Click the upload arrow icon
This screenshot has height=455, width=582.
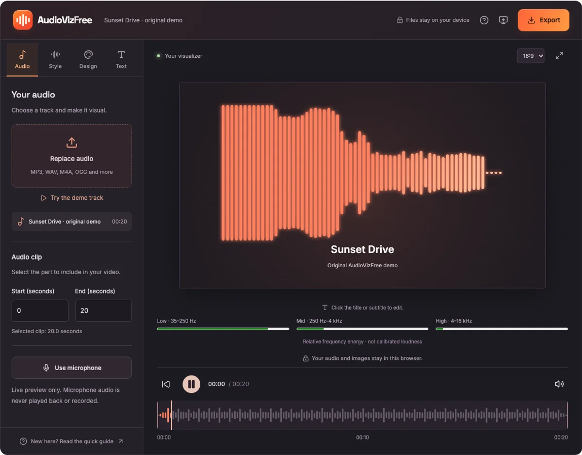click(72, 143)
